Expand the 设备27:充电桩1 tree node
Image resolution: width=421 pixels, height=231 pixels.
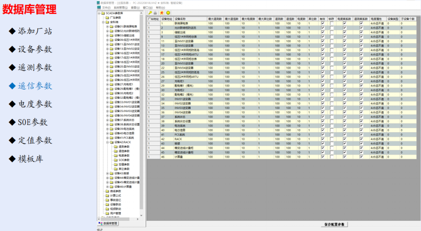108,84
